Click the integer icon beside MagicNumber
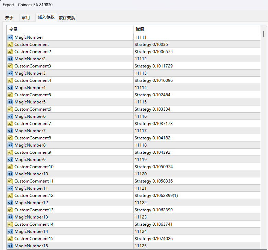268x250 pixels. point(10,37)
